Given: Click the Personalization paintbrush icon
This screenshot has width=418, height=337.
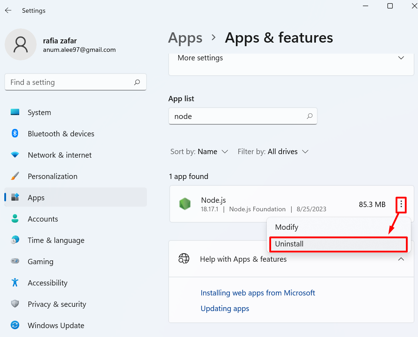Looking at the screenshot, I should 15,176.
